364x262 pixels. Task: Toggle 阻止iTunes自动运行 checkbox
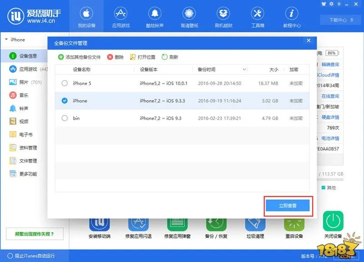[x=10, y=256]
